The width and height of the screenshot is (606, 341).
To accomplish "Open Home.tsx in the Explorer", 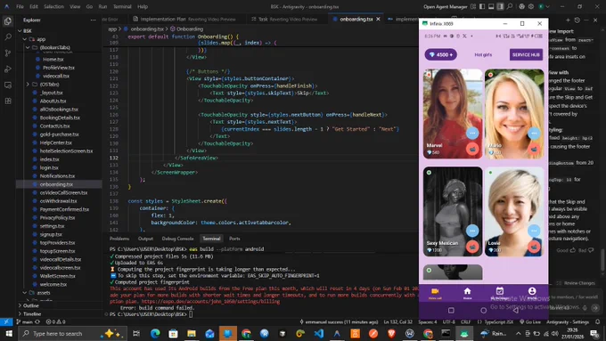I will [x=53, y=59].
